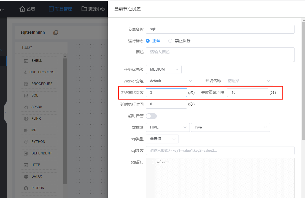Toggle the 超时告警 switch
Viewport: 305px width, 198px height.
(151, 116)
